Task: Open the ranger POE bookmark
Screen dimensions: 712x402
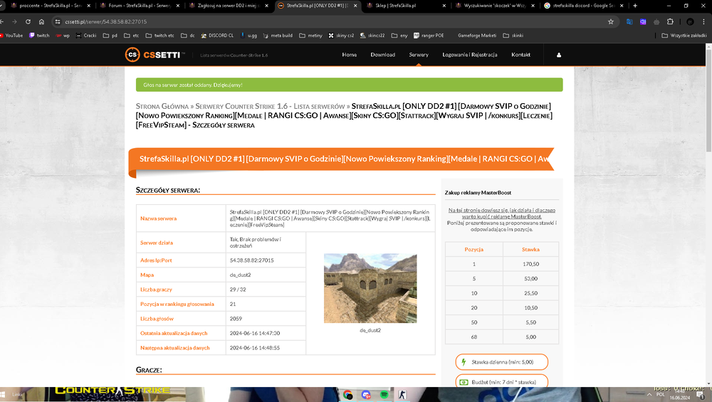Action: point(429,36)
